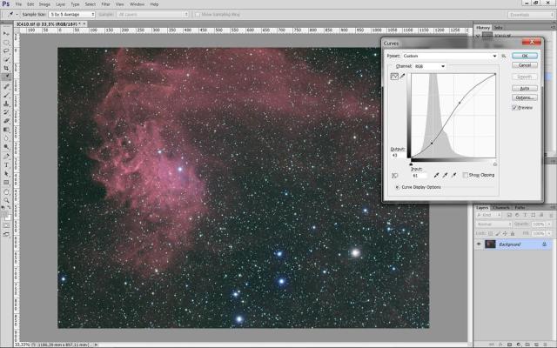This screenshot has height=348, width=557.
Task: Hide the Background layer with eye icon
Action: pyautogui.click(x=479, y=244)
